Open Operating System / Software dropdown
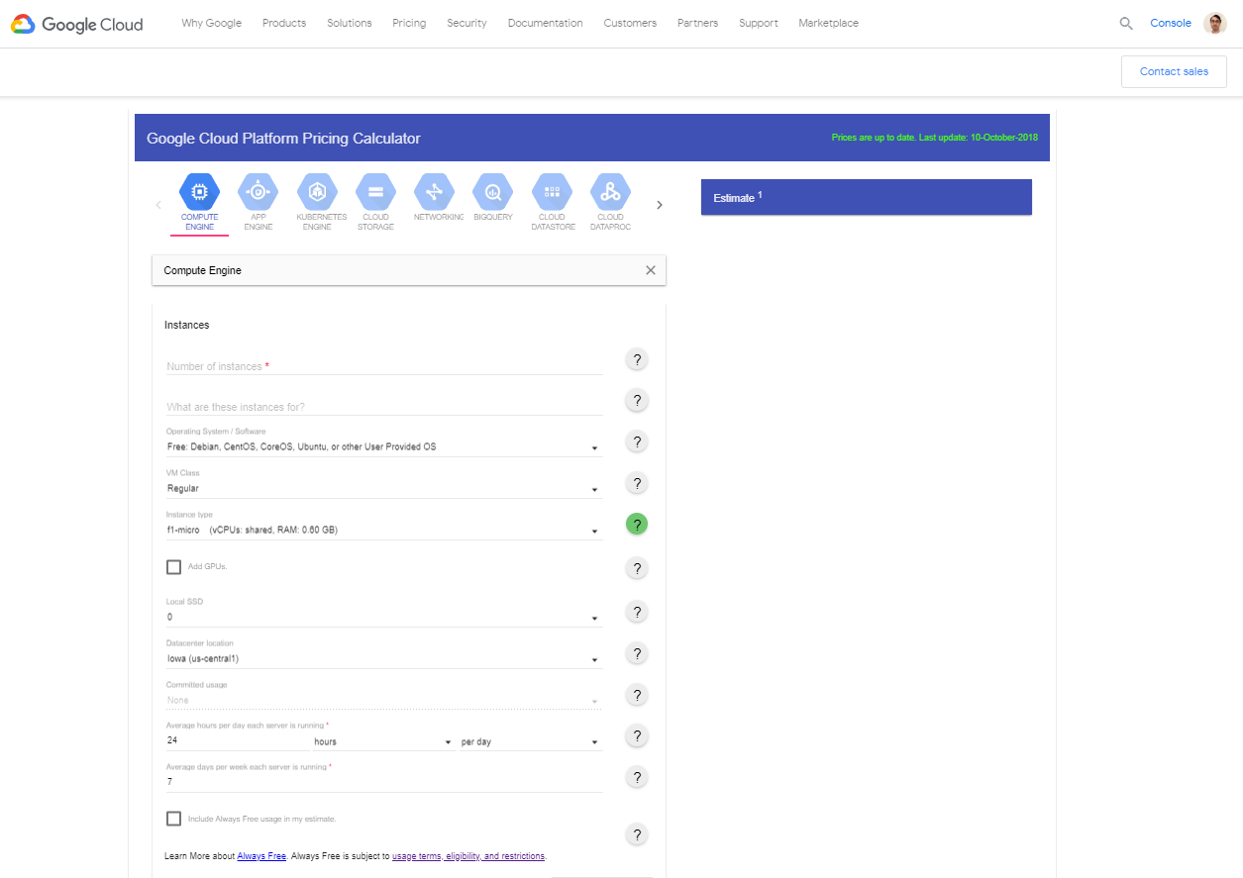 384,446
